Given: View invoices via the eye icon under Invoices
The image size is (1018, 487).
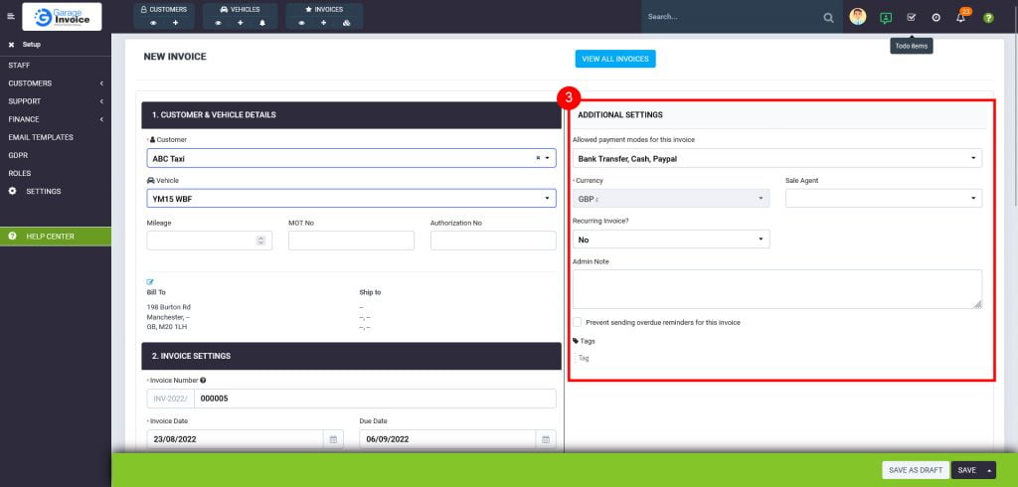Looking at the screenshot, I should coord(301,23).
